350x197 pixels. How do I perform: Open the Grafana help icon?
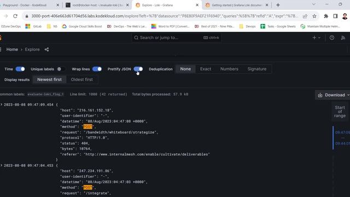[x=332, y=38]
